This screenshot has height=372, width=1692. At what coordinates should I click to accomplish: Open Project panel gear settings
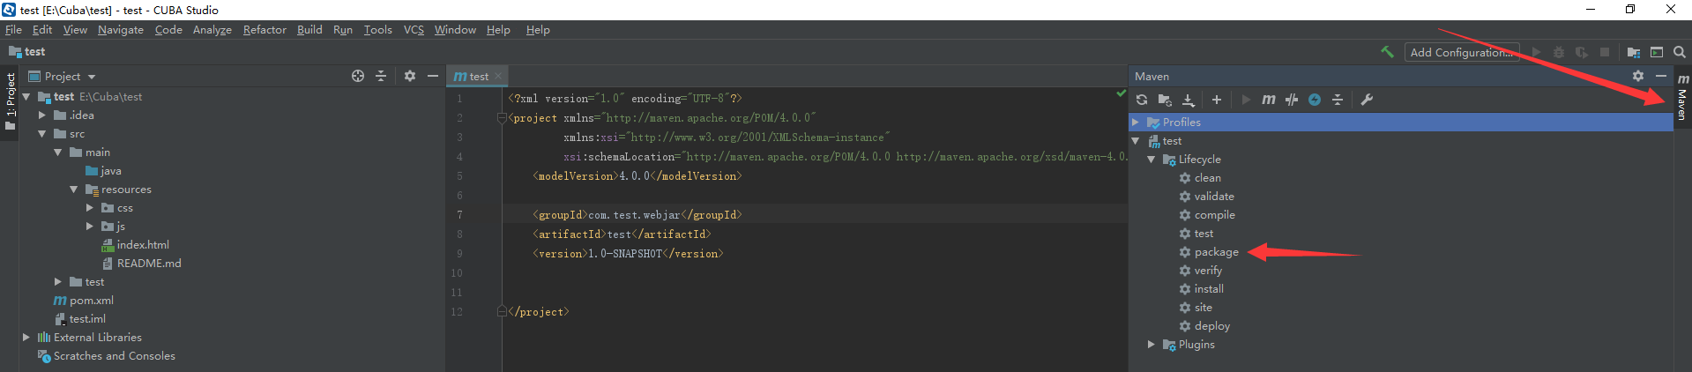coord(410,76)
